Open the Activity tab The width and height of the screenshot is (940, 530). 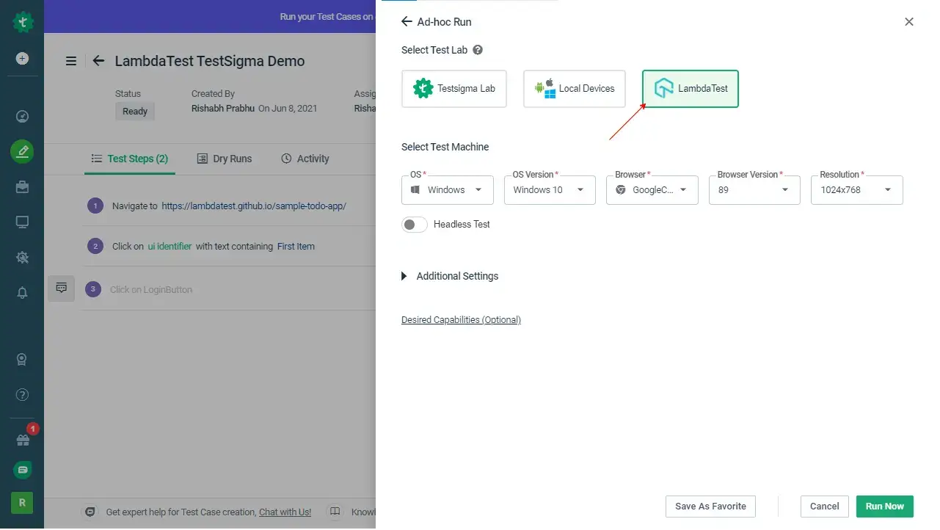(x=305, y=159)
